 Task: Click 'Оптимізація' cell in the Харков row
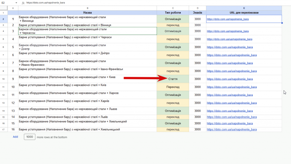click(x=173, y=95)
